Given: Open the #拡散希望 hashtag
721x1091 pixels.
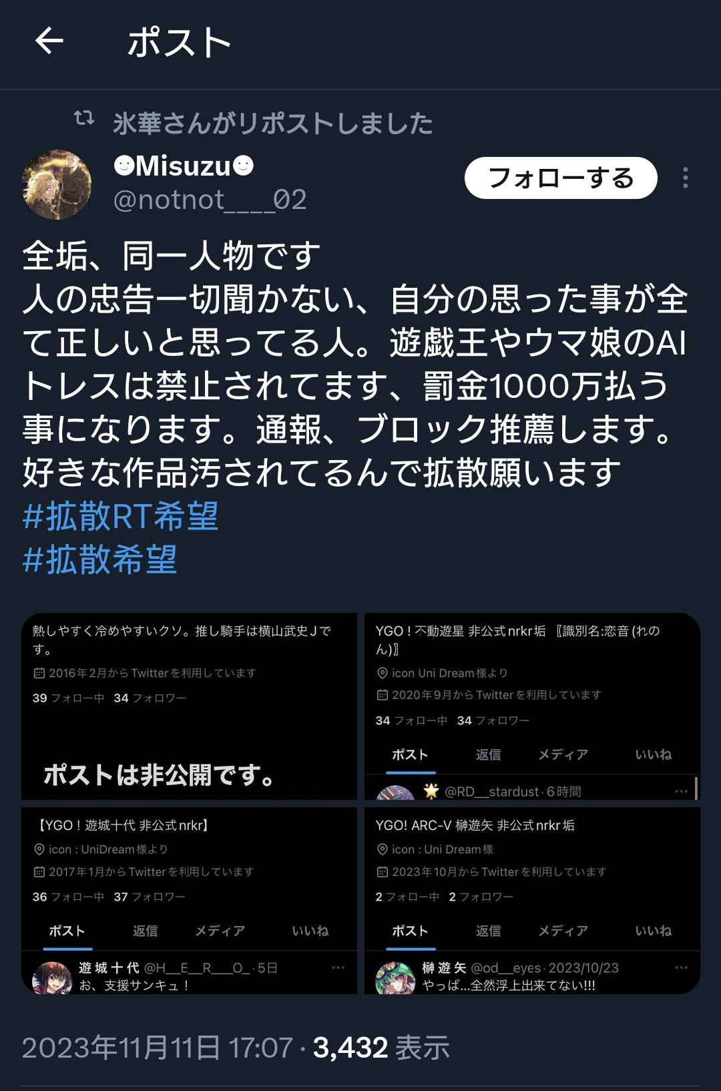Looking at the screenshot, I should tap(100, 560).
